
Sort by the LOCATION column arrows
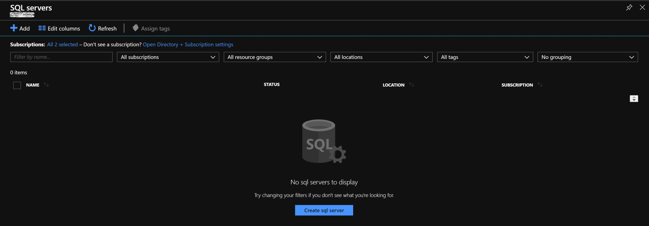411,85
